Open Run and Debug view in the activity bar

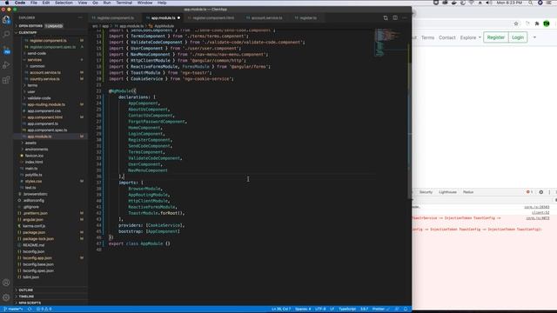click(x=6, y=65)
